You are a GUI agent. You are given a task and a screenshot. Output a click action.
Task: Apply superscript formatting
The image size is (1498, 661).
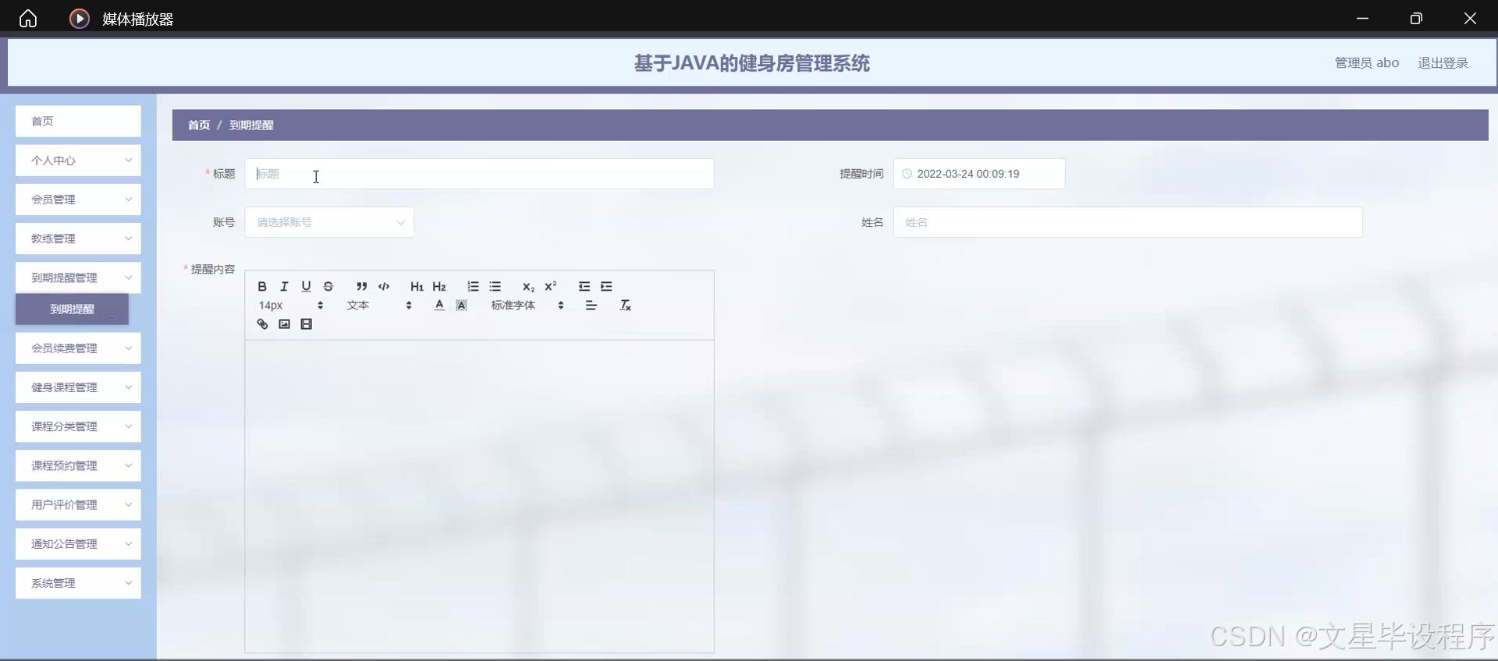551,287
